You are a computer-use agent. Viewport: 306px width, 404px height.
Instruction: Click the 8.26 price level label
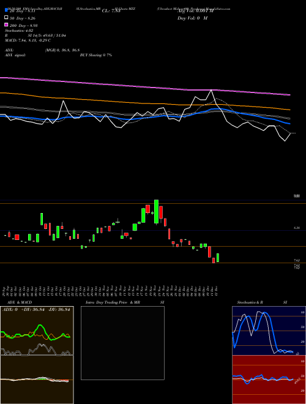[297, 228]
